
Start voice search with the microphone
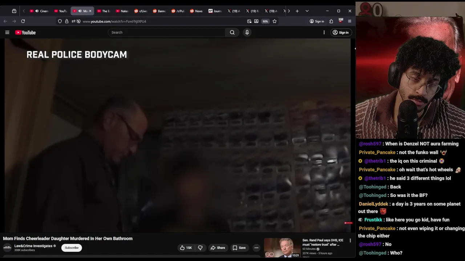pos(247,32)
